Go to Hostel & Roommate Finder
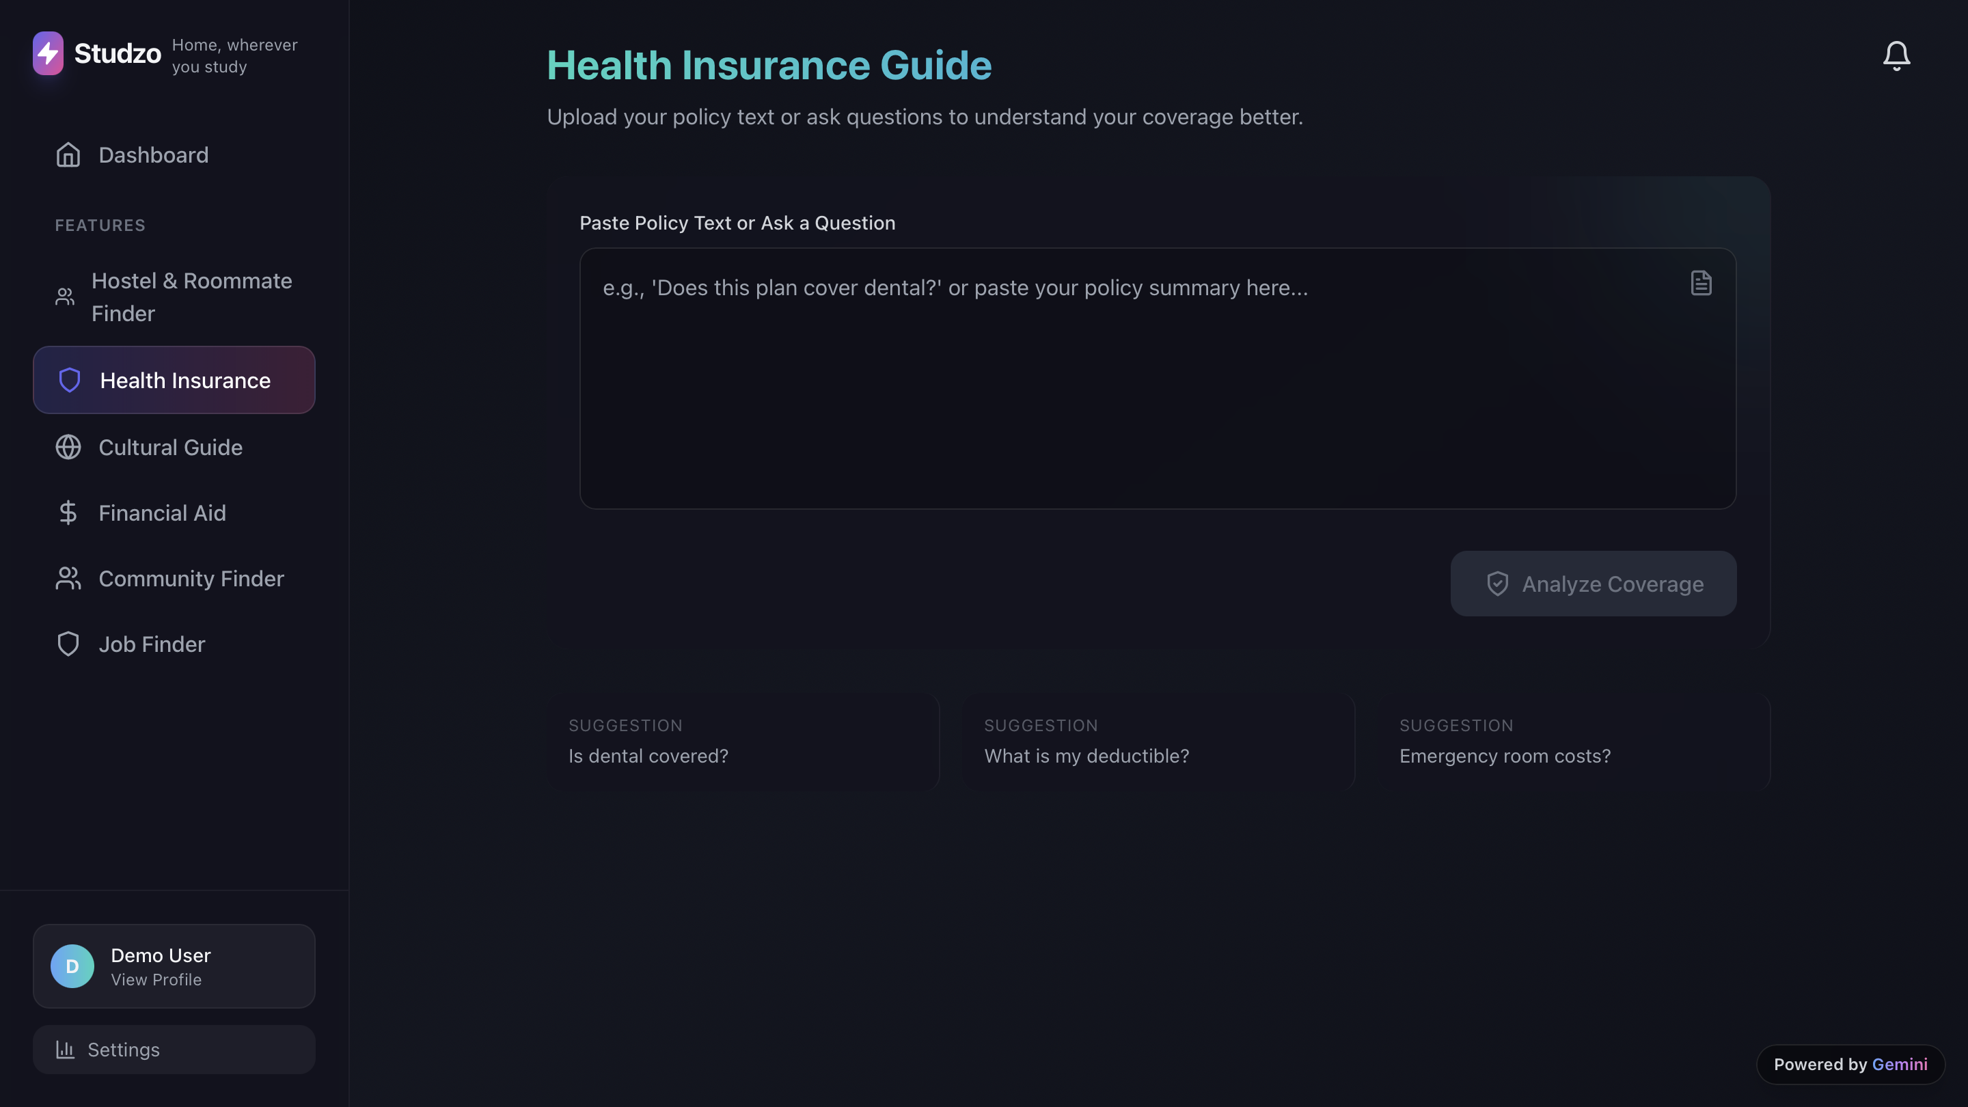The image size is (1968, 1107). [x=191, y=297]
